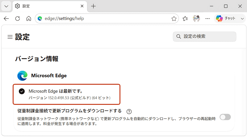
Task: Open the Settings and more ellipsis menu
Action: pyautogui.click(x=207, y=19)
